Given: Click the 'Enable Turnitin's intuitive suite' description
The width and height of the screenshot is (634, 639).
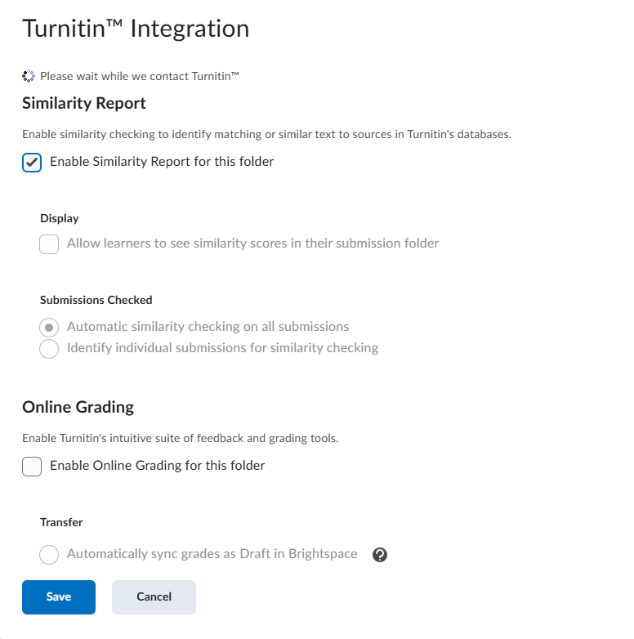Looking at the screenshot, I should pyautogui.click(x=180, y=438).
